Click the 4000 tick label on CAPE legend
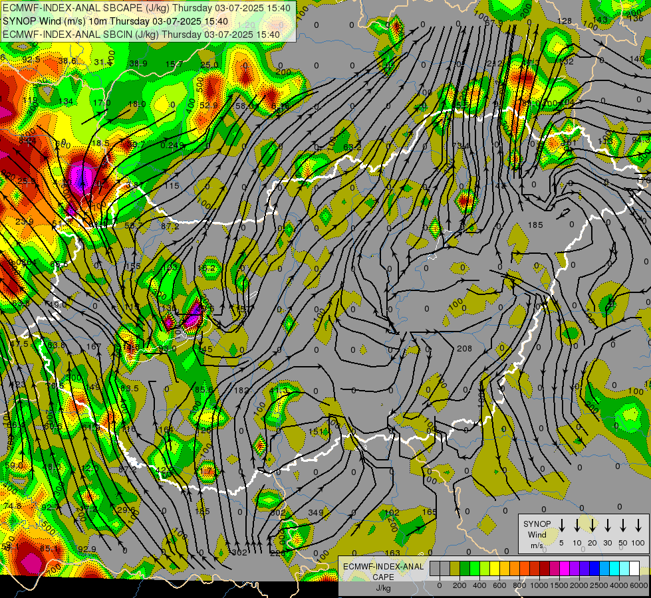 [619, 585]
